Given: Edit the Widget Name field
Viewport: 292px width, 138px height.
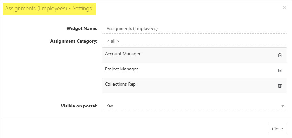Looking at the screenshot, I should pos(195,29).
